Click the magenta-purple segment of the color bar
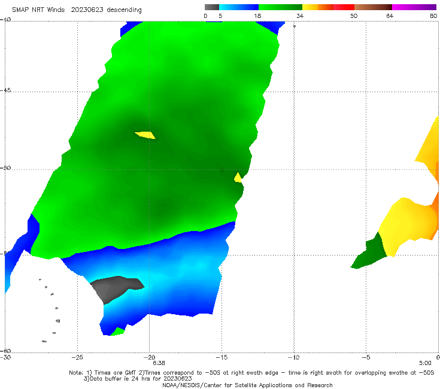The height and width of the screenshot is (389, 443). coord(414,7)
